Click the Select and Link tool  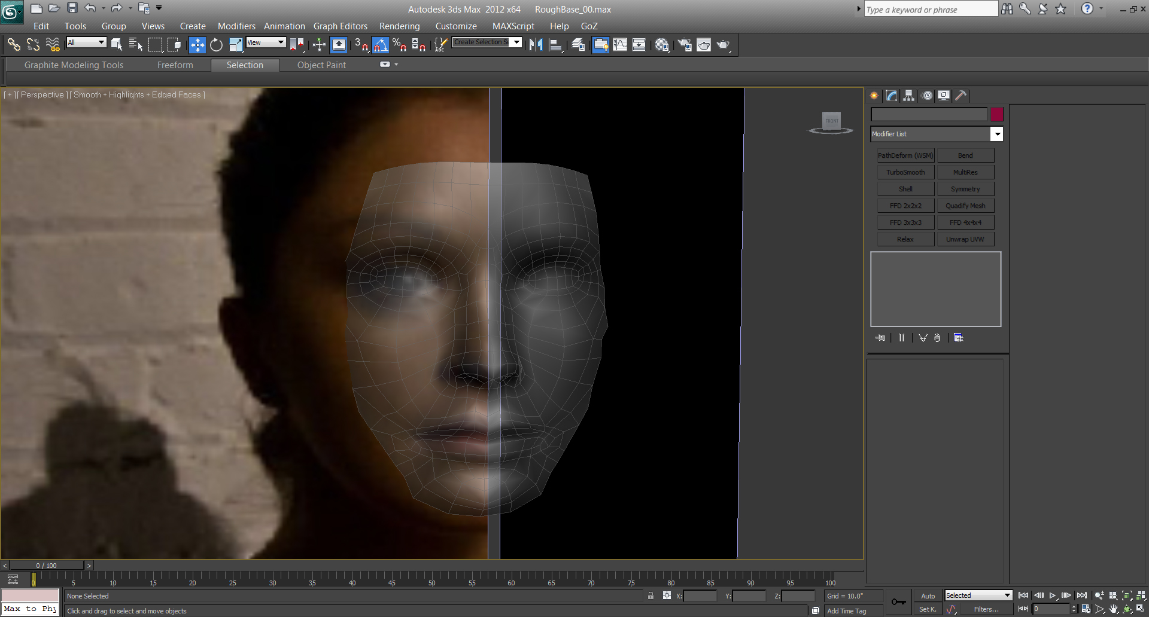[x=14, y=45]
